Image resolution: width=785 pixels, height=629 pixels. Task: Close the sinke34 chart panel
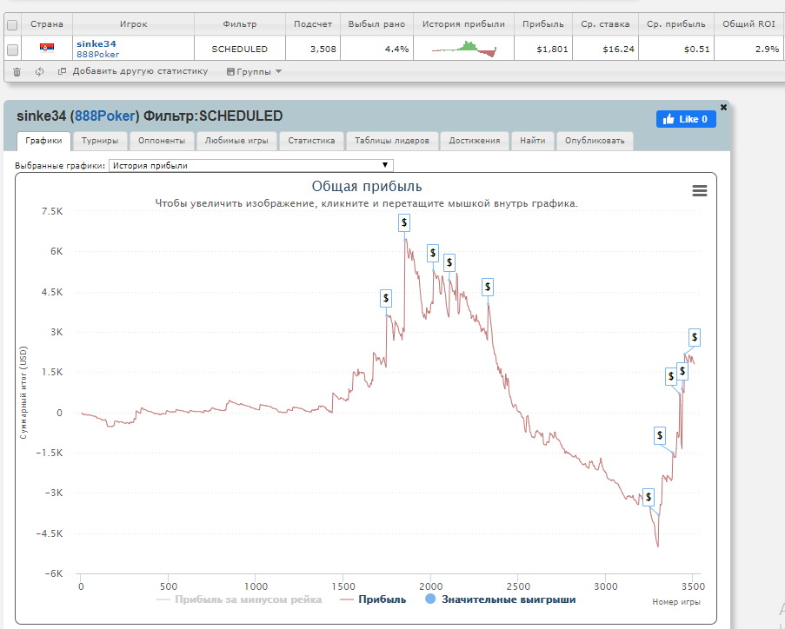pos(723,107)
